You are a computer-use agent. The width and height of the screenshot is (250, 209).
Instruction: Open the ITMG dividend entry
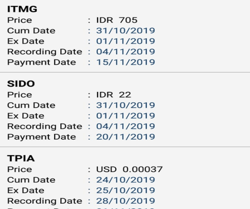(125, 36)
